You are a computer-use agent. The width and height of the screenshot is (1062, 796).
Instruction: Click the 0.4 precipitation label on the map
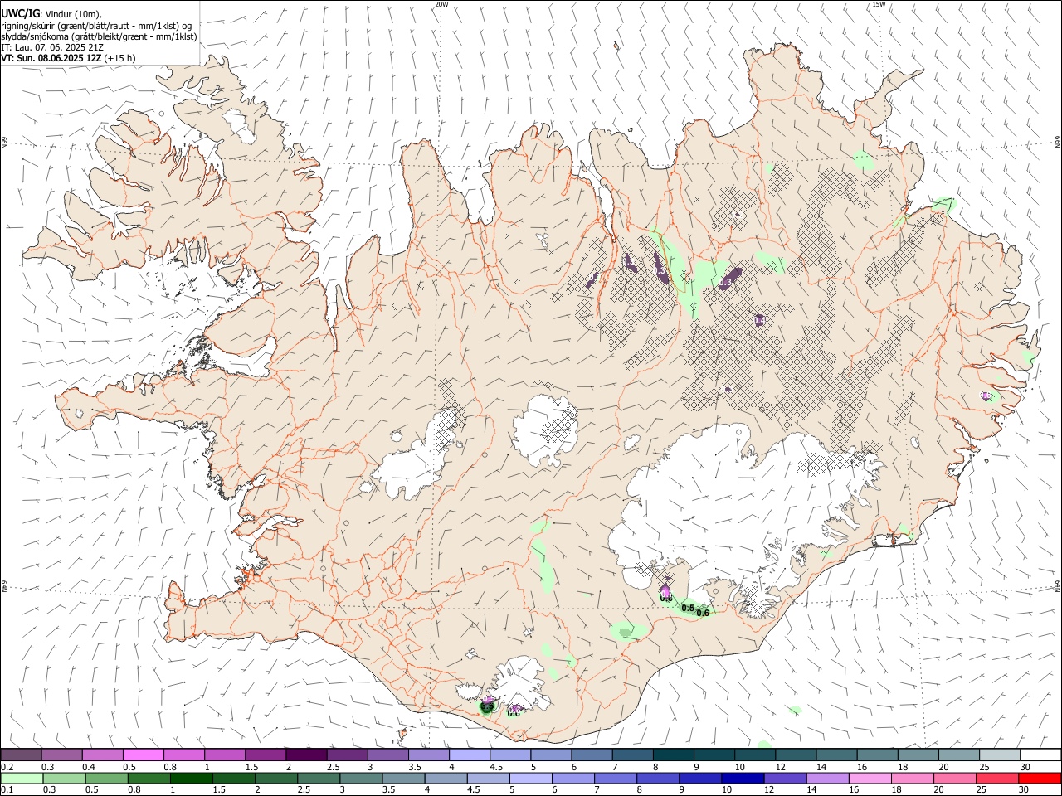pos(759,320)
